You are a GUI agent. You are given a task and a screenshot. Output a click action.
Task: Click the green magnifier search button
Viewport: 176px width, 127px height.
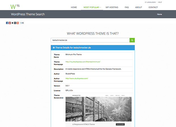[x=132, y=40]
